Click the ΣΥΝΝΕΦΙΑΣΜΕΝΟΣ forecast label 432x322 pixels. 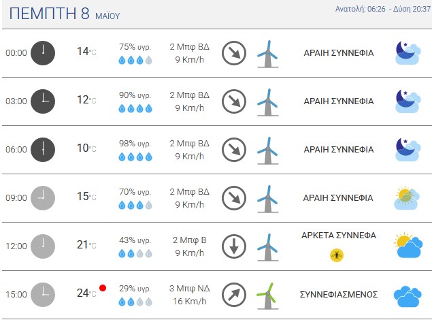pyautogui.click(x=339, y=295)
